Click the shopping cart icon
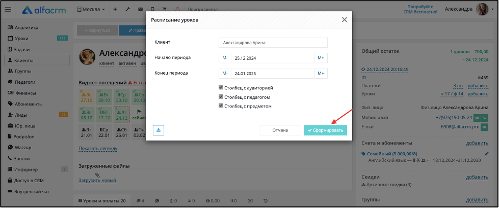This screenshot has height=208, width=499. pyautogui.click(x=165, y=10)
